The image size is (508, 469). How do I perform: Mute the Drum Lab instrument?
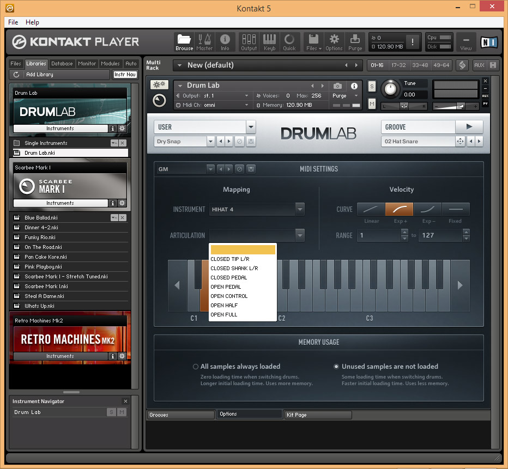372,104
